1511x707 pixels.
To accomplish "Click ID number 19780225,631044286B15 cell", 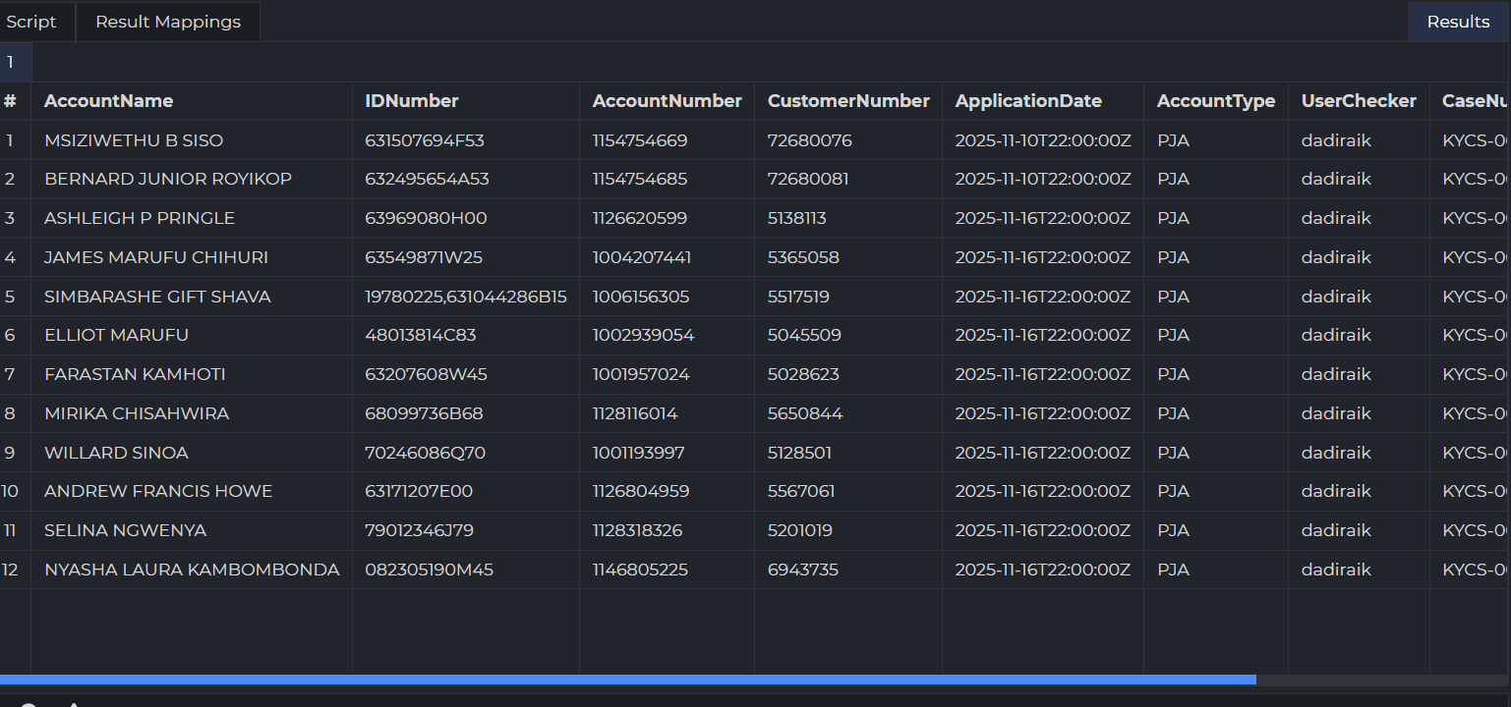I will pyautogui.click(x=465, y=297).
